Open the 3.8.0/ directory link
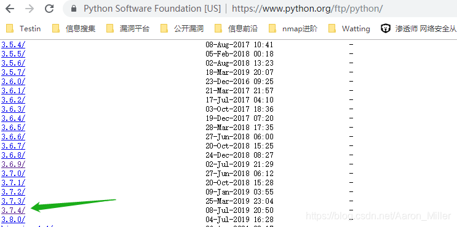Image resolution: width=457 pixels, height=227 pixels. [x=13, y=220]
